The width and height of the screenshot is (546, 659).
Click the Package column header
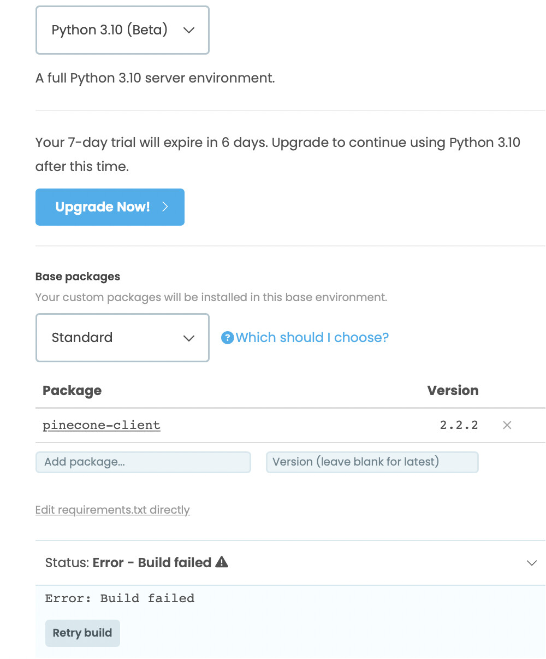click(x=72, y=391)
